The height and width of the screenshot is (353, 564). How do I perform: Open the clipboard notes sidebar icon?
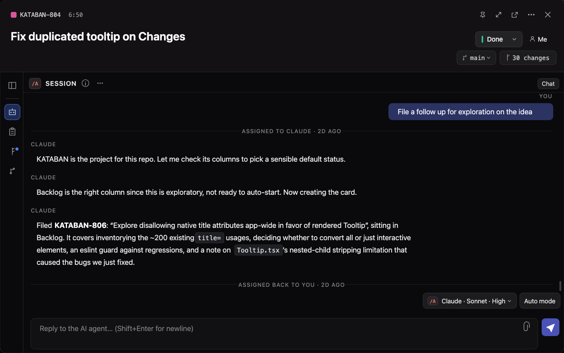pyautogui.click(x=12, y=132)
